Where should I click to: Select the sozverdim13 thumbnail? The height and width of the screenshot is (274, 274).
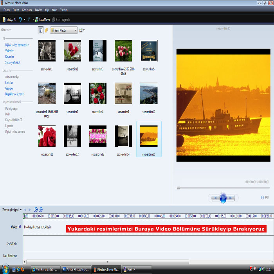click(x=98, y=136)
